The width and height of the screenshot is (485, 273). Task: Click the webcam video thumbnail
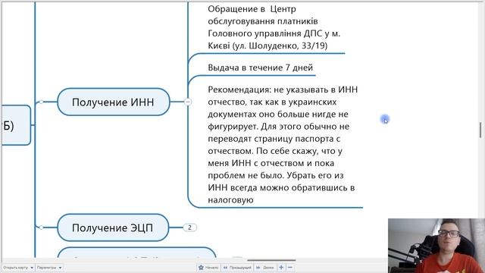point(436,246)
